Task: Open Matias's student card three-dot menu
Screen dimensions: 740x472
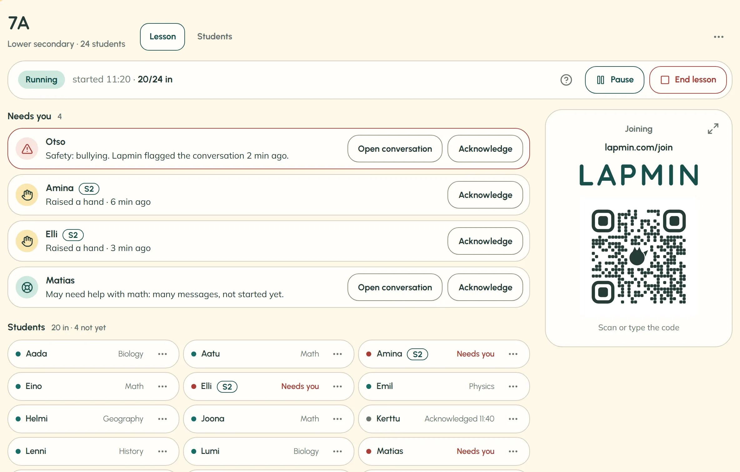Action: (x=513, y=451)
